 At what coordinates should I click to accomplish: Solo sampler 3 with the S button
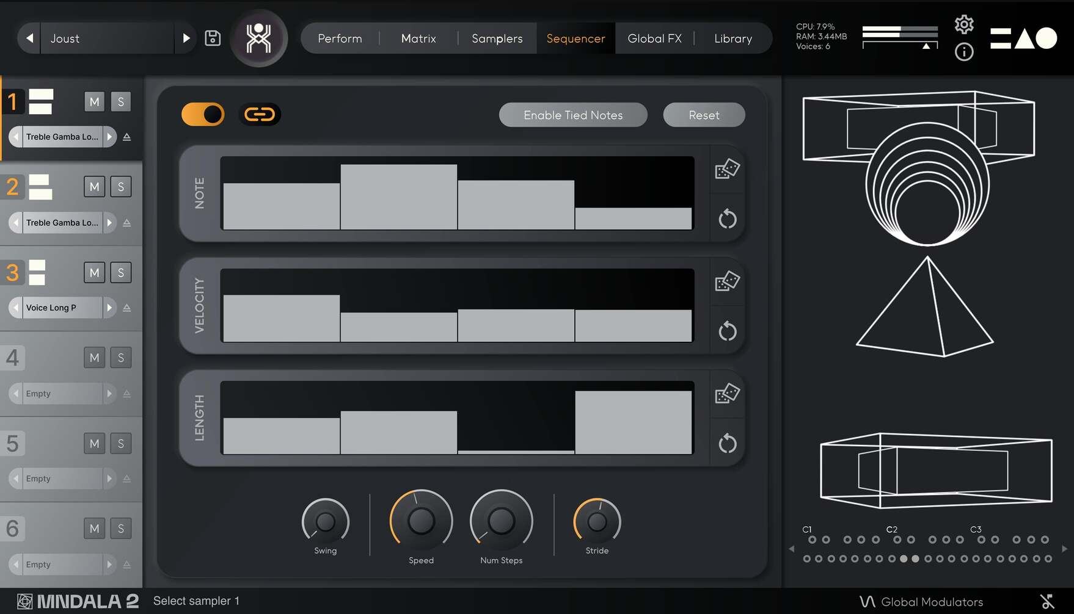pos(120,272)
